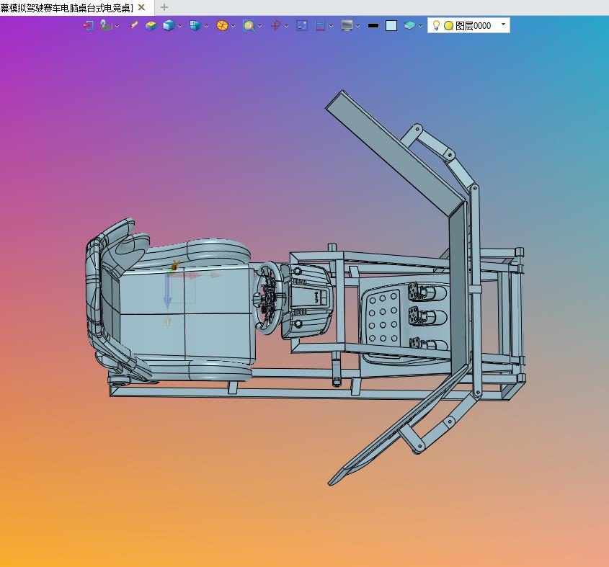This screenshot has height=567, width=609.
Task: Click the steering wheel in the model
Action: (x=269, y=297)
